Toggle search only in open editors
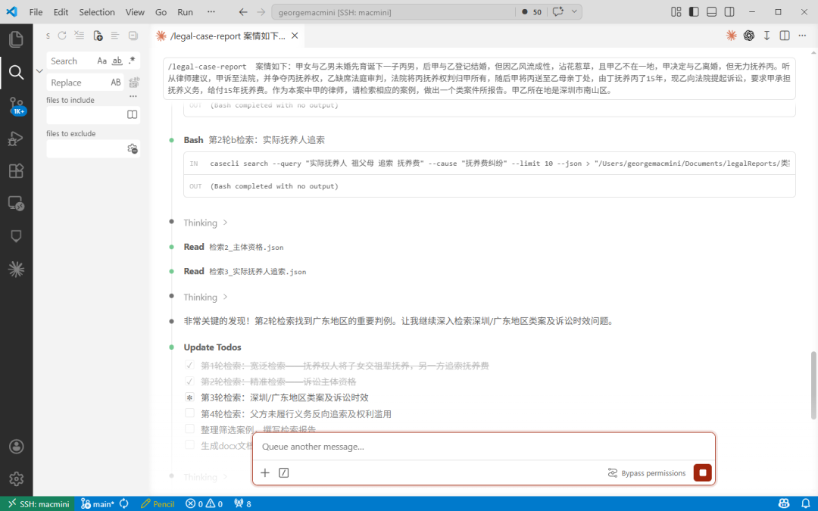Viewport: 818px width, 511px height. coord(133,115)
